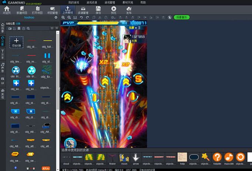Collapse the left panel with arrow handle
Viewport: 252px width, 171px height.
[59, 89]
